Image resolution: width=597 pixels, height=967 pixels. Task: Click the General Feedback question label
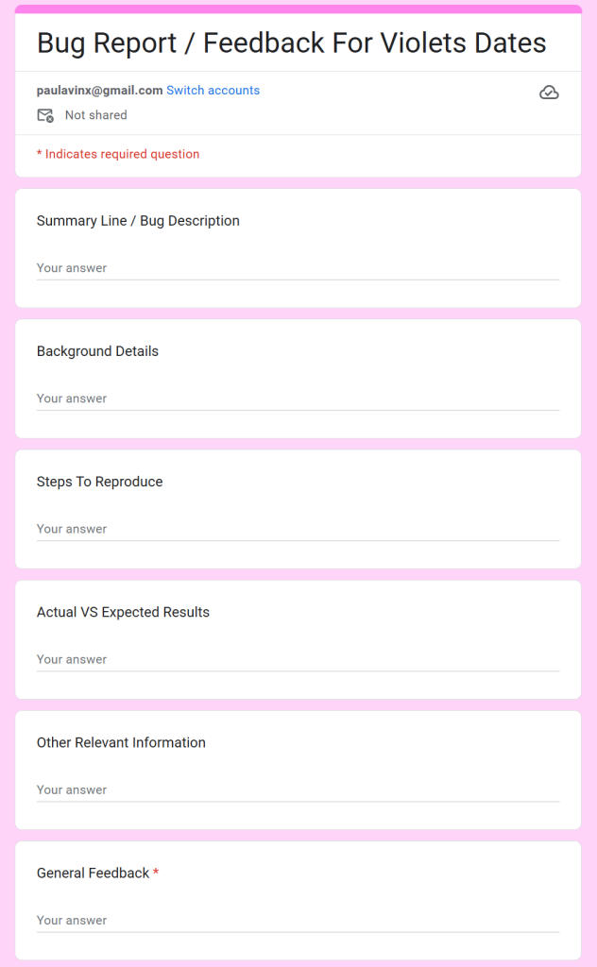tap(93, 874)
